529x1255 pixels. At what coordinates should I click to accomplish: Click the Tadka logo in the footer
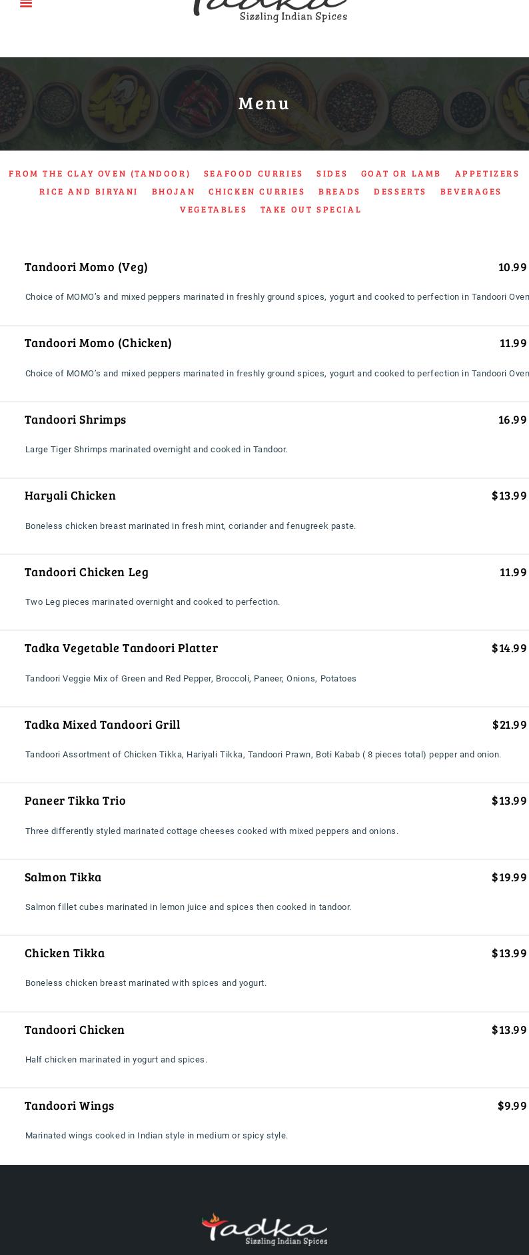(x=264, y=1230)
